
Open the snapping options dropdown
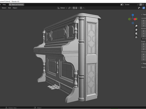click(x=77, y=8)
